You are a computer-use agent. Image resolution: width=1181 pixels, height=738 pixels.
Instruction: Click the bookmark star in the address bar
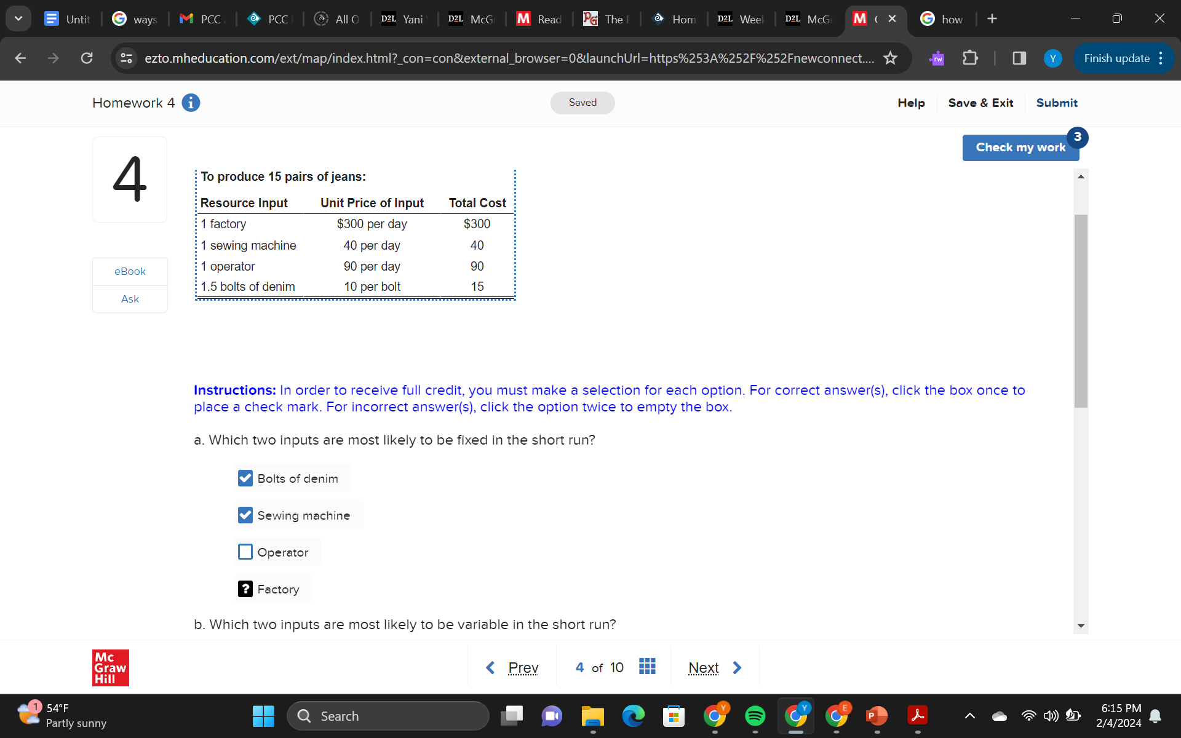(x=890, y=58)
